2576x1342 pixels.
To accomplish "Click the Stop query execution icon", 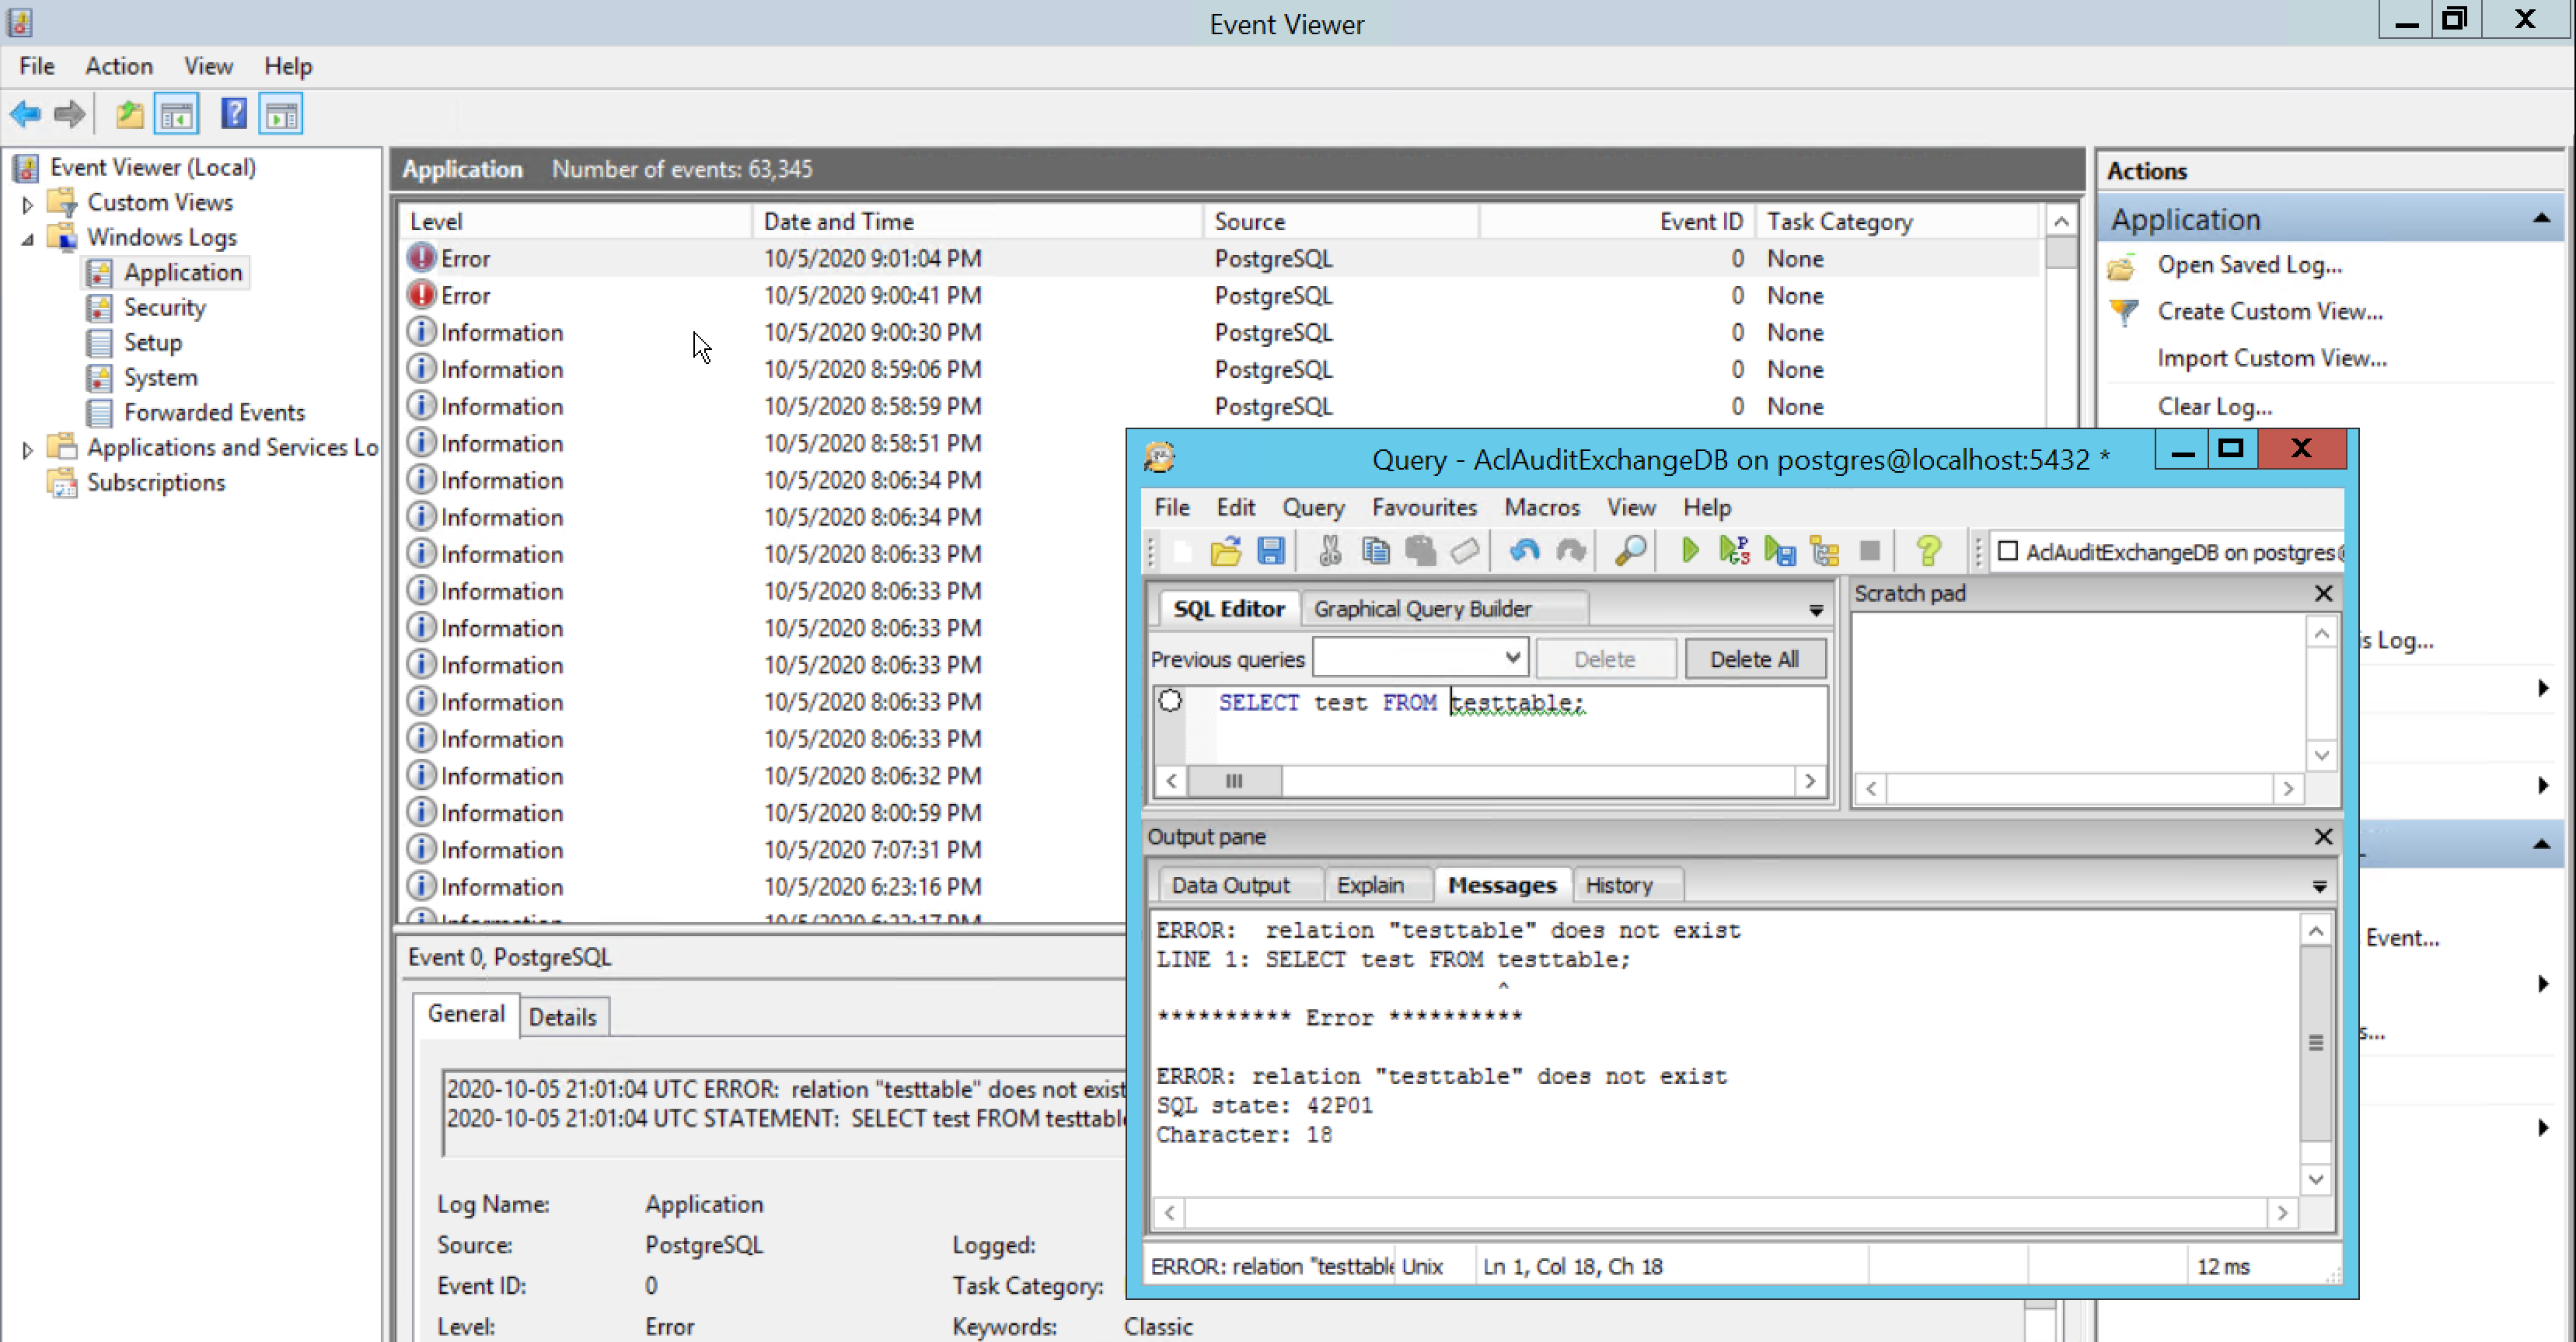I will point(1871,551).
